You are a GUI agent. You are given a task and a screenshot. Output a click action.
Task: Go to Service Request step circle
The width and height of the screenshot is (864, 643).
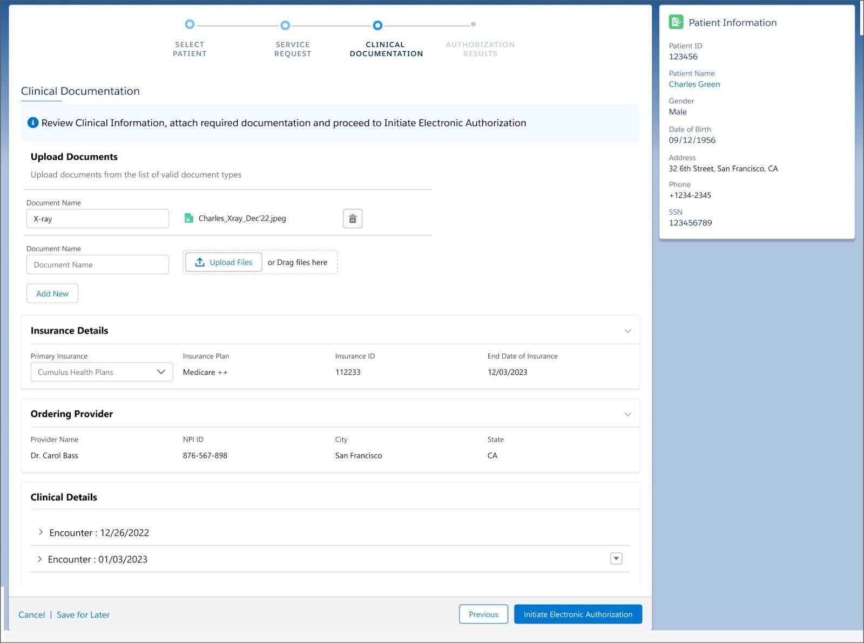285,25
